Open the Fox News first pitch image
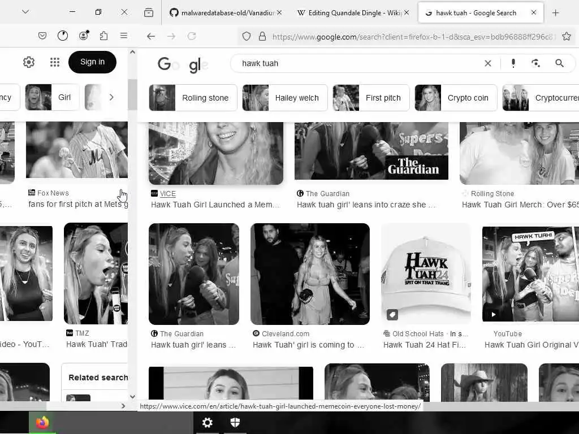Image resolution: width=579 pixels, height=434 pixels. click(77, 150)
